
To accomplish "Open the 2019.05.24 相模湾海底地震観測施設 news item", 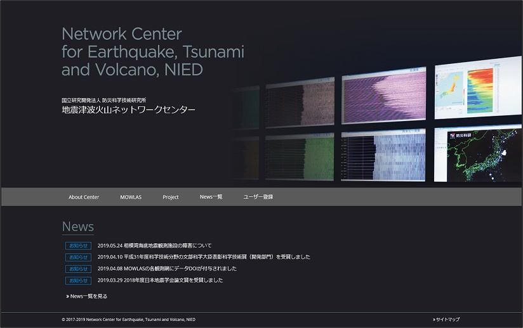I will (154, 246).
